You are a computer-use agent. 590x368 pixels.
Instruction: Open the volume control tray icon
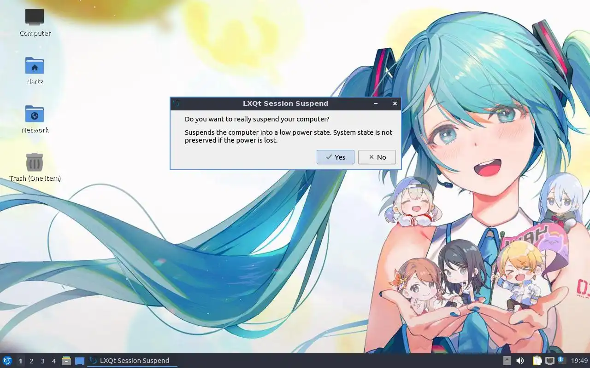(520, 361)
